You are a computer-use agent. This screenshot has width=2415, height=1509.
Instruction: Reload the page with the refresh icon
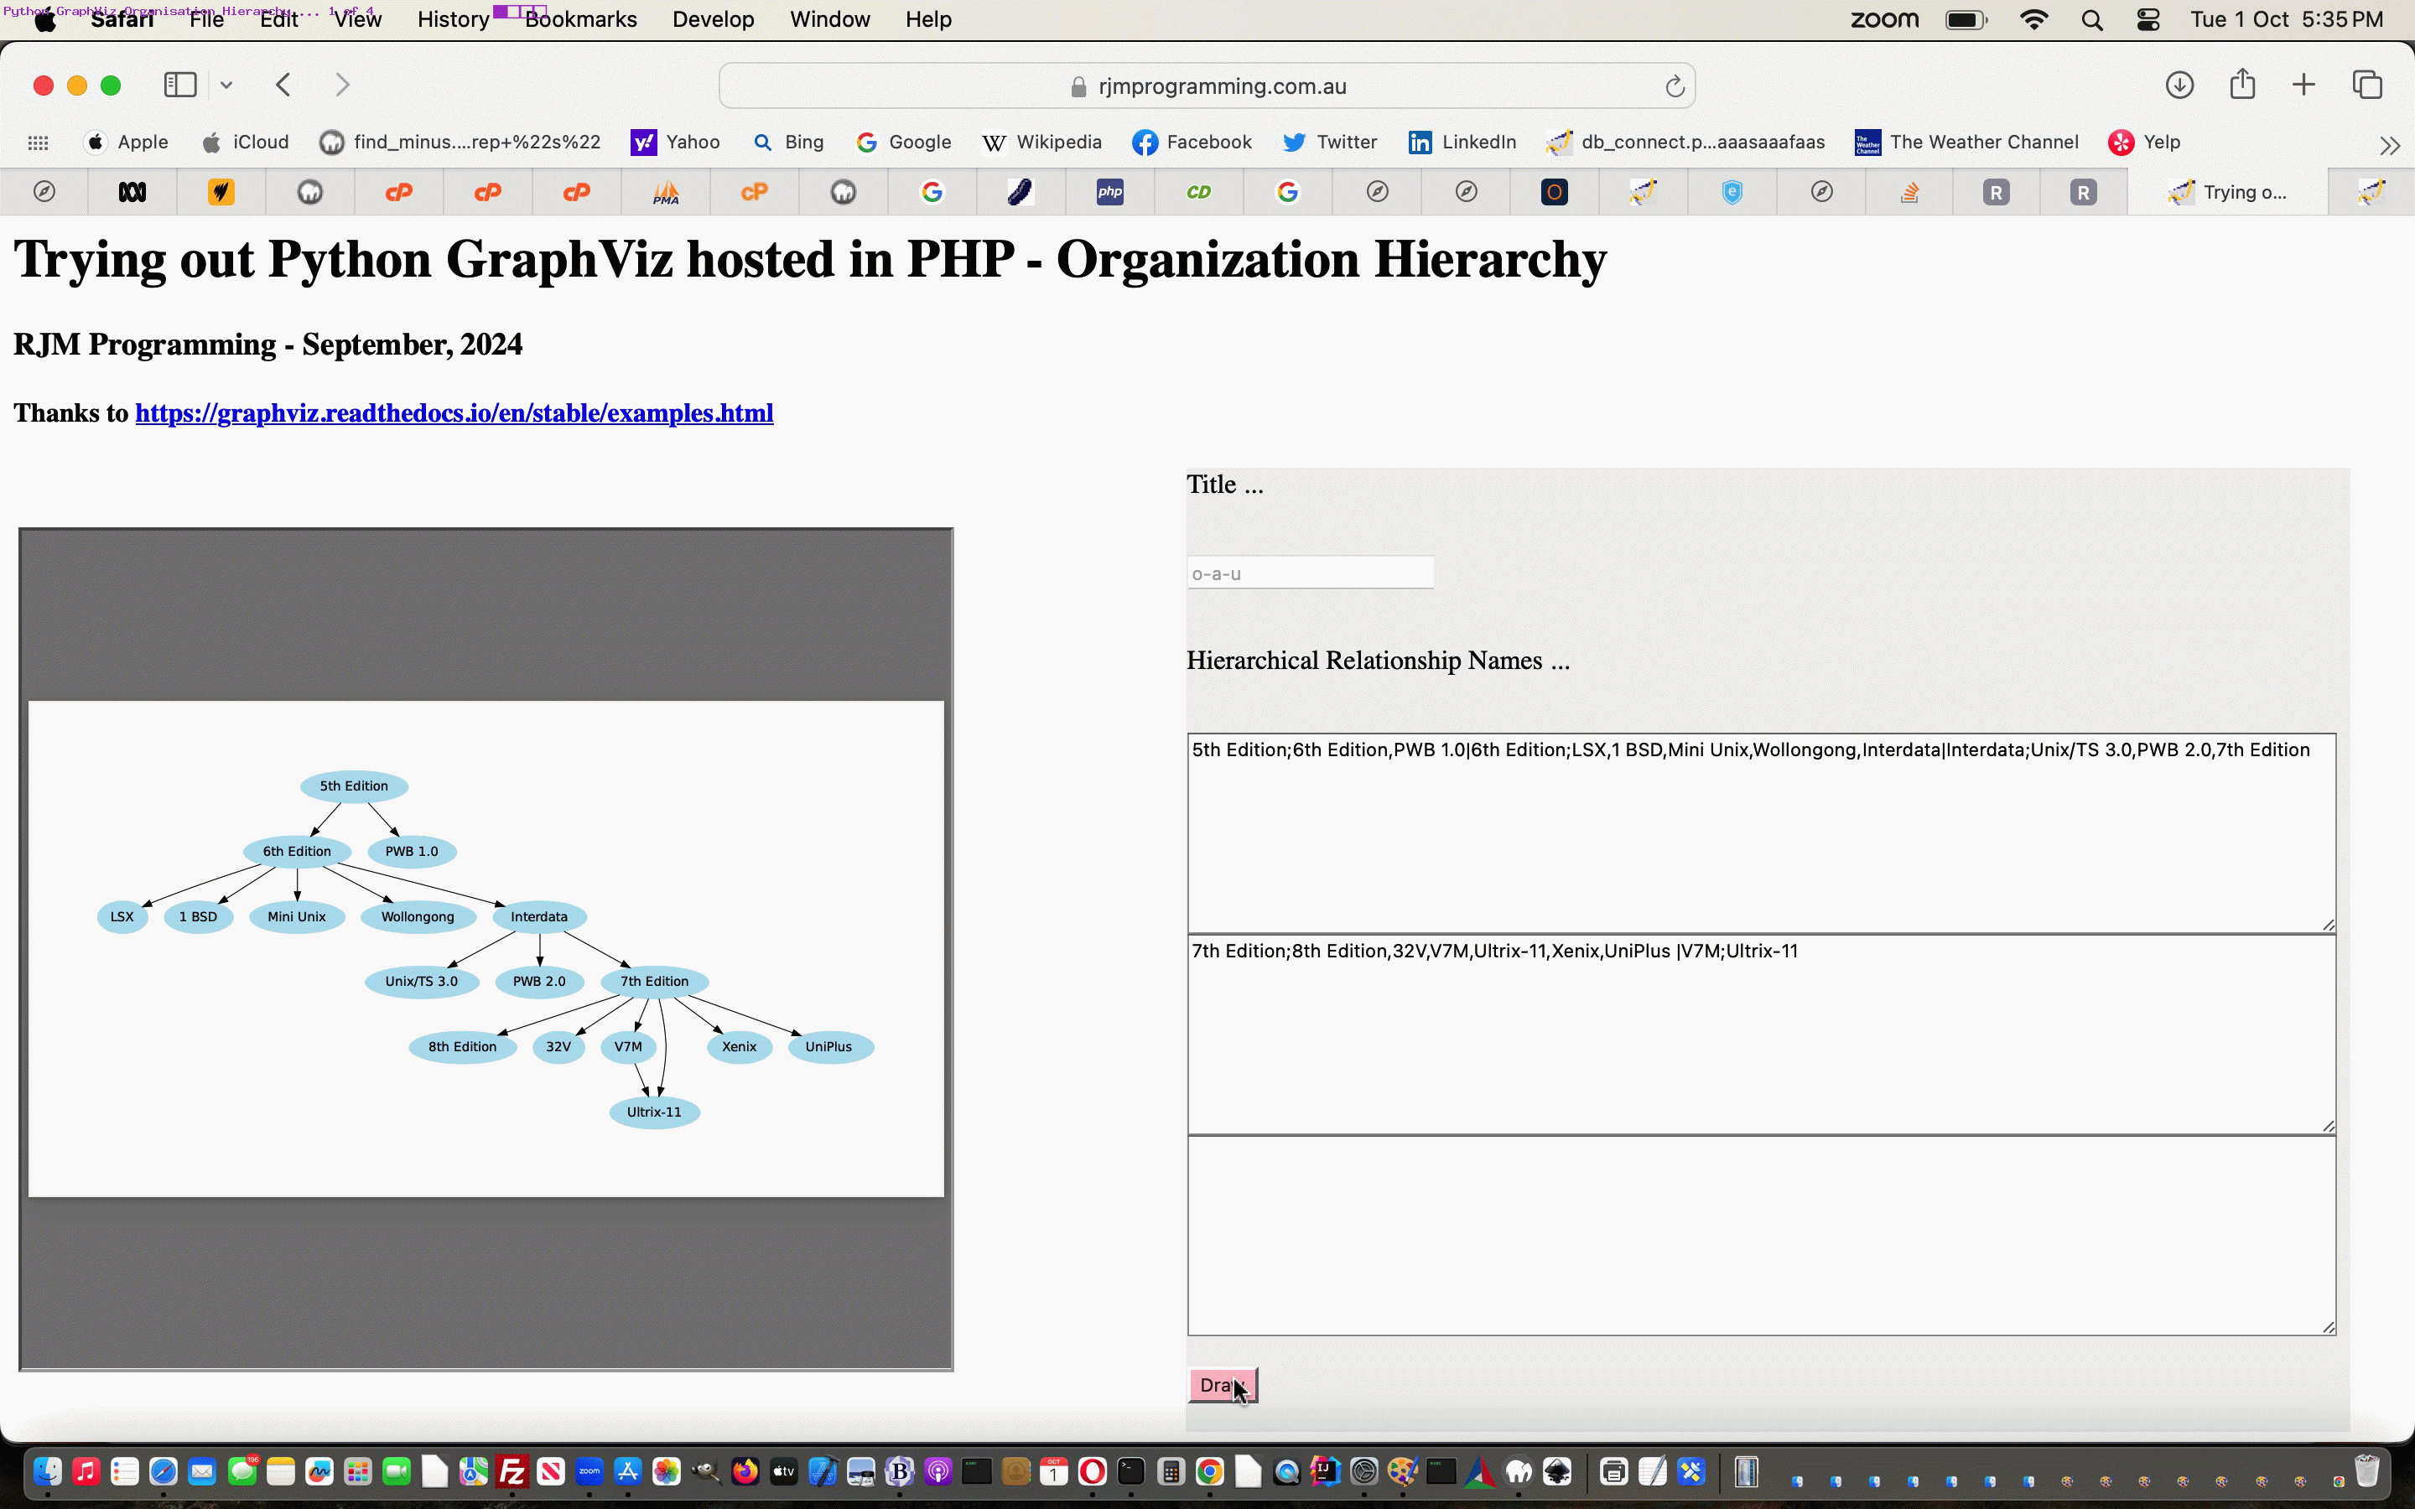coord(1675,87)
